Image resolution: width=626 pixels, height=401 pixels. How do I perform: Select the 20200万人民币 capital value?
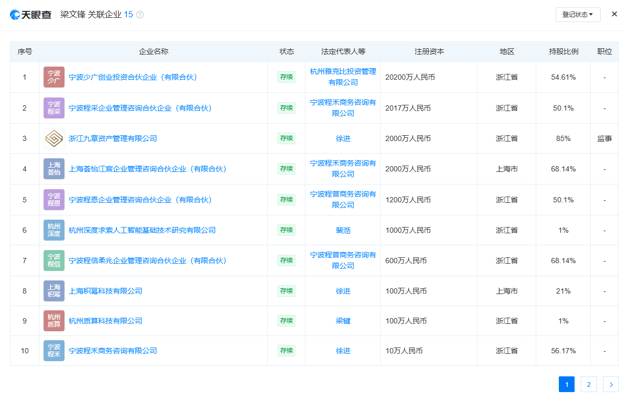coord(410,77)
